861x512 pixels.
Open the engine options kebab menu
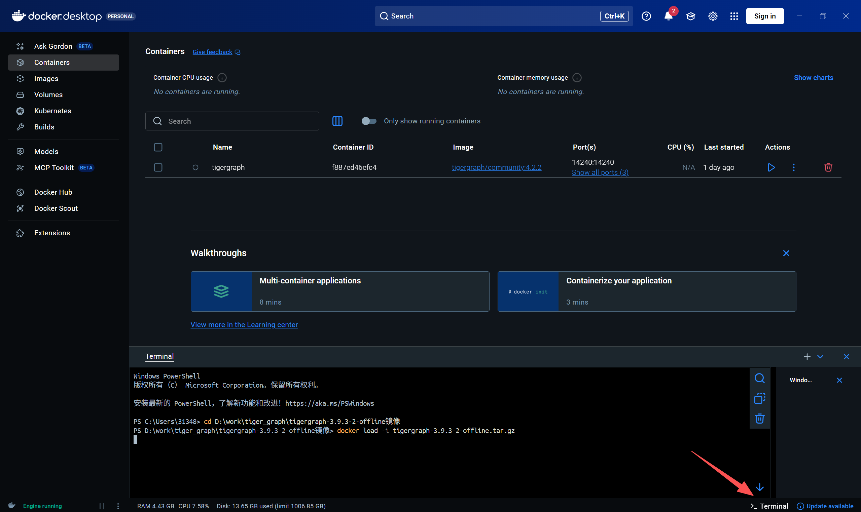tap(118, 506)
